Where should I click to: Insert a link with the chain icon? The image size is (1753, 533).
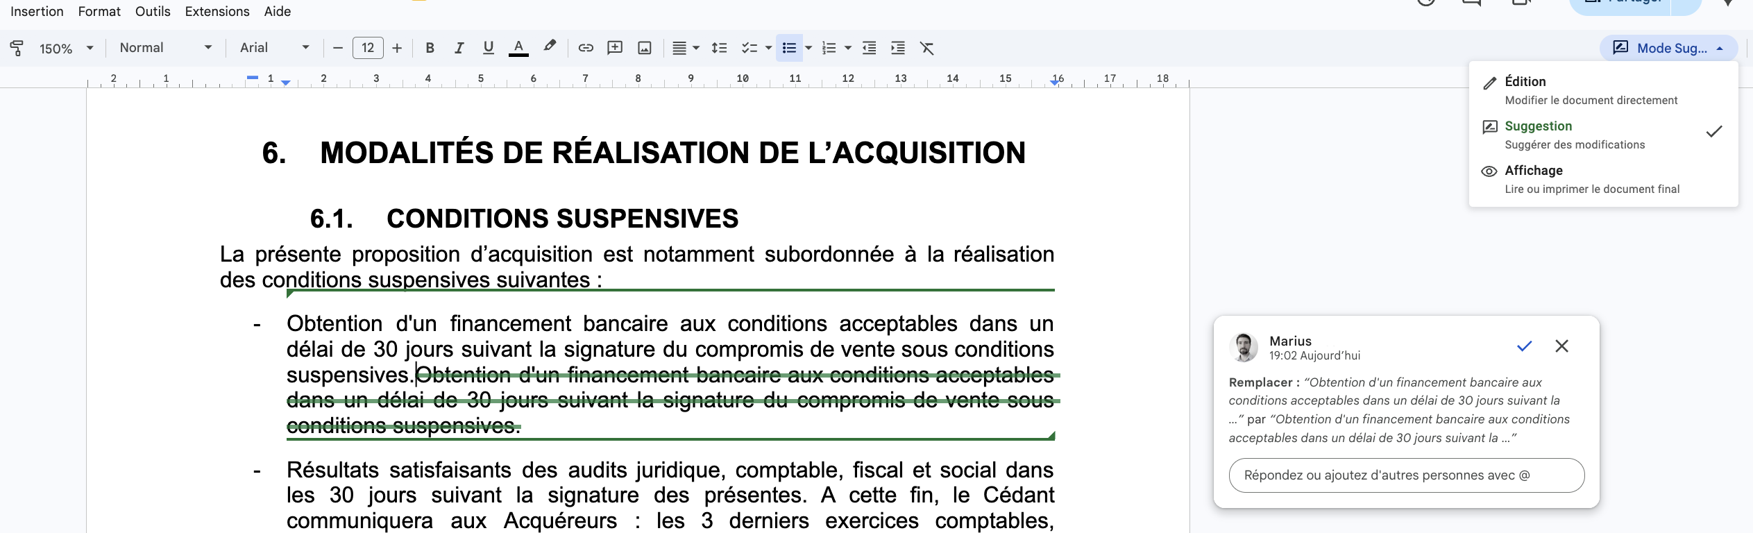click(586, 48)
